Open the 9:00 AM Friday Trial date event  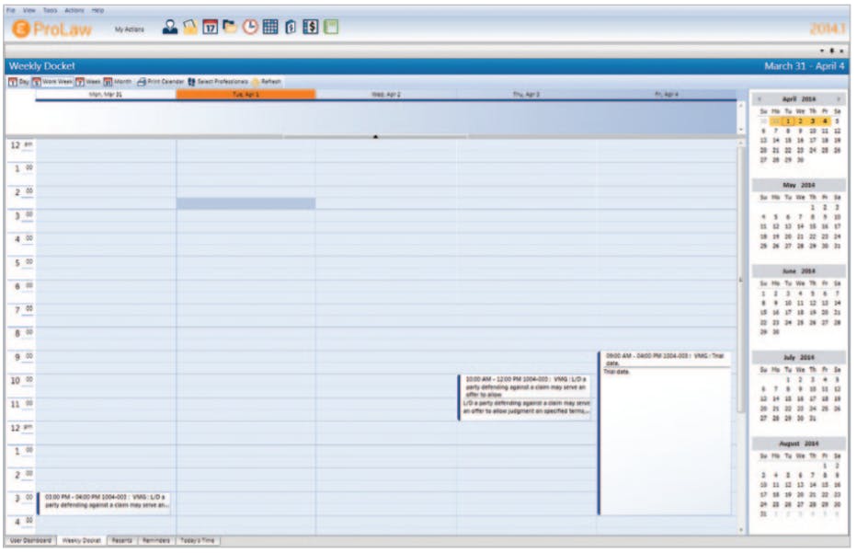pos(665,433)
